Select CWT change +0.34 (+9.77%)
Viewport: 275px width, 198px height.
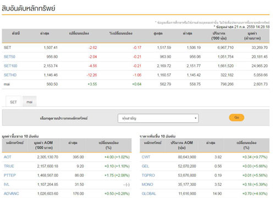[x=255, y=157]
